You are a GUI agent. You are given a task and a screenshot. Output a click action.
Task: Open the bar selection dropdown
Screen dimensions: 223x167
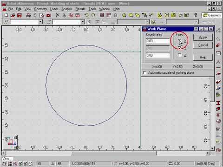[x=83, y=22]
